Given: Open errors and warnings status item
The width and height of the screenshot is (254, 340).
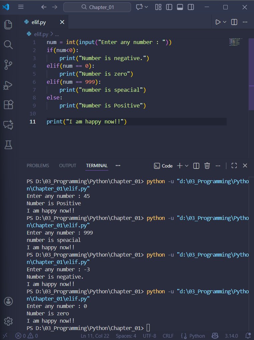Looking at the screenshot, I should pos(27,336).
